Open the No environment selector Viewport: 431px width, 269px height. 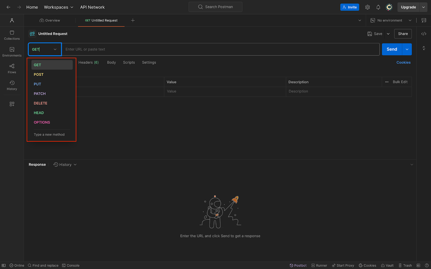391,20
